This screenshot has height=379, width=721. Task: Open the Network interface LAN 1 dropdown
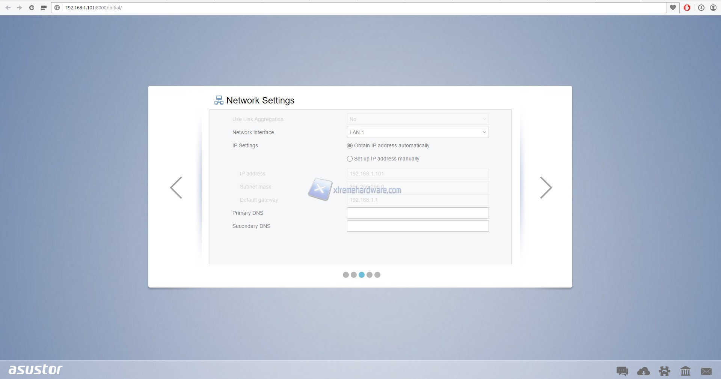[x=418, y=132]
